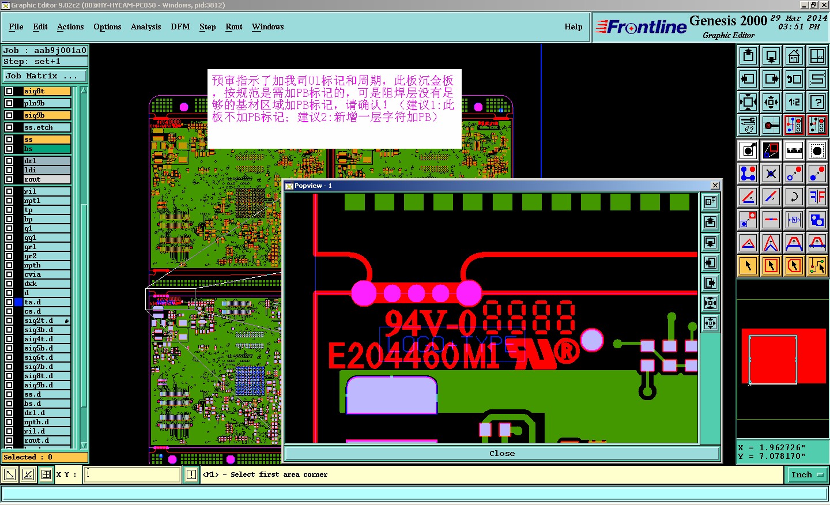Select the mirror feature F icon
Image resolution: width=830 pixels, height=505 pixels.
click(x=817, y=197)
